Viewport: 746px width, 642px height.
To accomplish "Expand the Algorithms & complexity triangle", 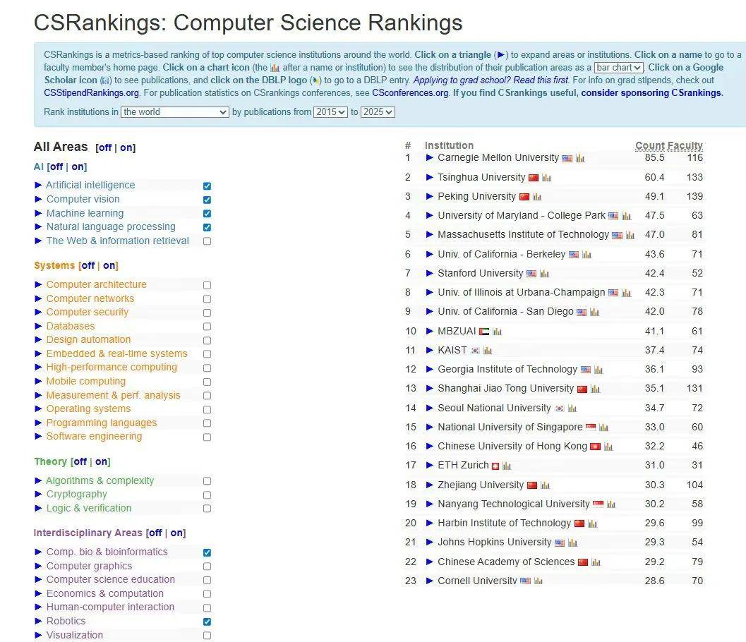I will (x=38, y=480).
